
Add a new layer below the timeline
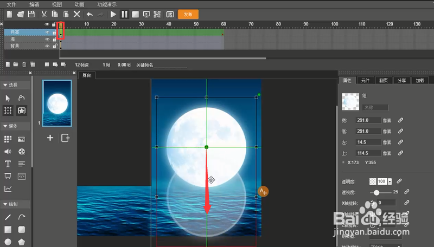point(8,64)
